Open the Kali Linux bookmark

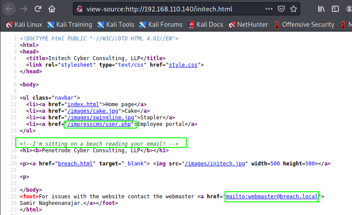(x=24, y=25)
